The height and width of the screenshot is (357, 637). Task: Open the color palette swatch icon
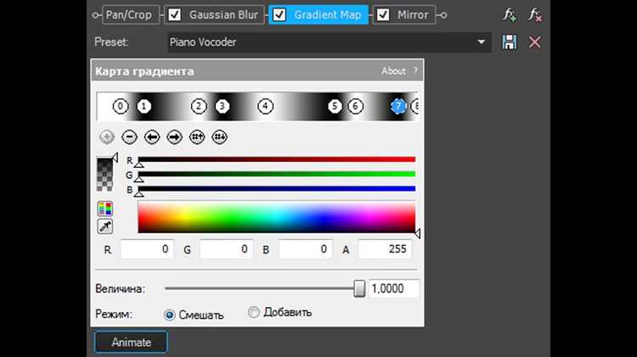tap(104, 209)
